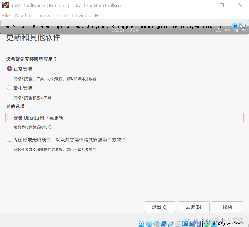Open the Machine menu

[25, 15]
